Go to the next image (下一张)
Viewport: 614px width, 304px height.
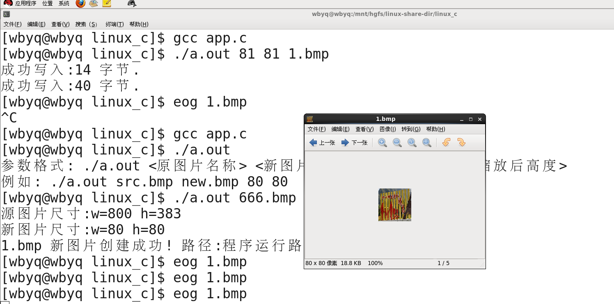pos(354,143)
